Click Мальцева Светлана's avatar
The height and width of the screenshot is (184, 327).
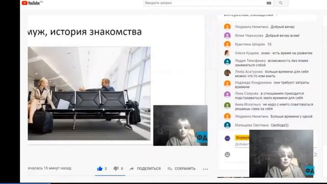click(227, 125)
